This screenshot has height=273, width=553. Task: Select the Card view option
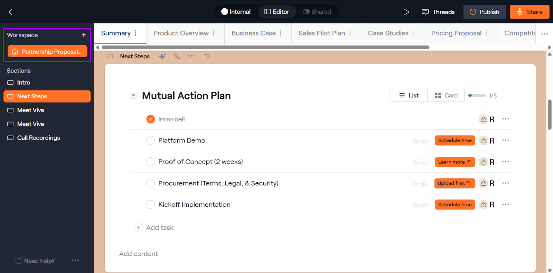(446, 95)
